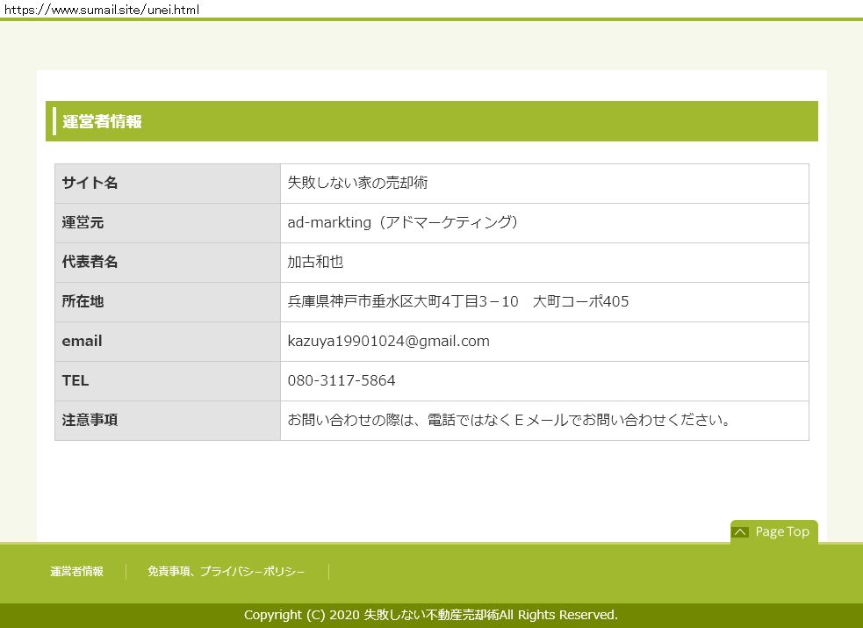The height and width of the screenshot is (628, 863).
Task: Click the phone number in TEL row
Action: [342, 381]
